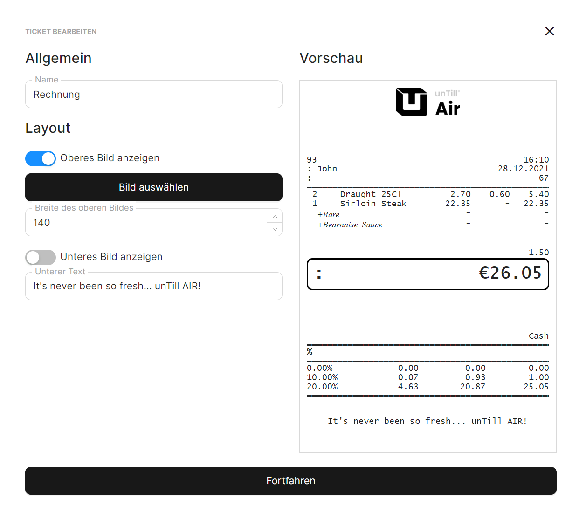
Task: Decrease the upper image width value
Action: point(275,229)
